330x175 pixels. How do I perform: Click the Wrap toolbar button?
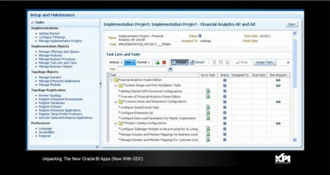242,62
